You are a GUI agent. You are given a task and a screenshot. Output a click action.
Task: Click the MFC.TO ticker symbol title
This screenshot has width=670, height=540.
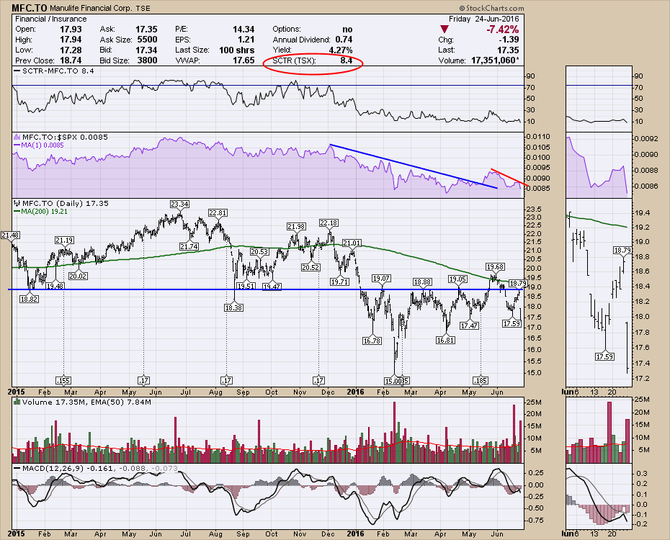30,8
